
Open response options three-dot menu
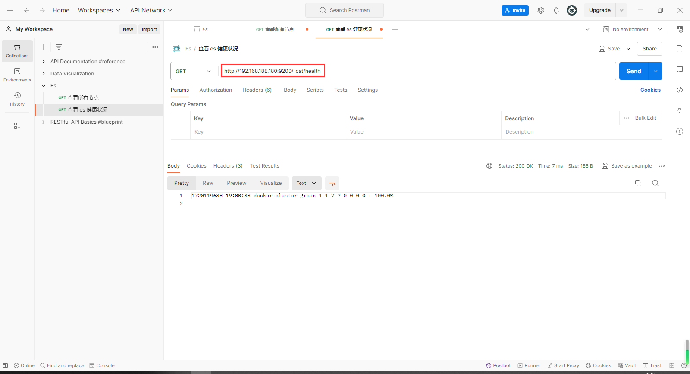[x=662, y=166]
